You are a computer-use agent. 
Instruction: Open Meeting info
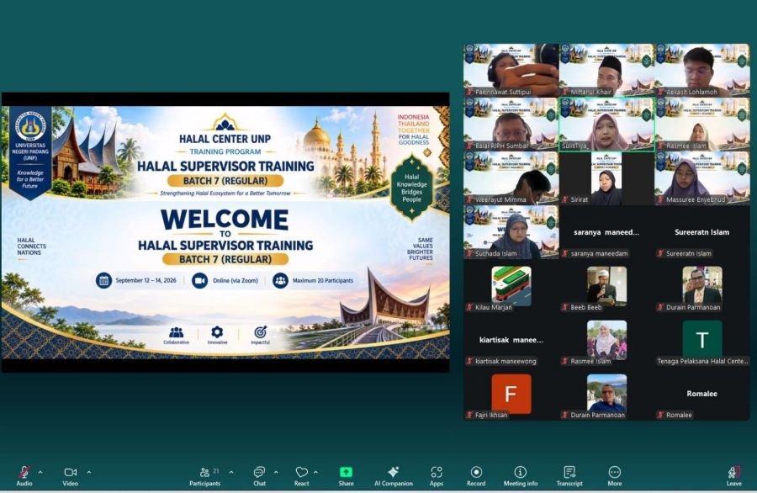point(521,475)
